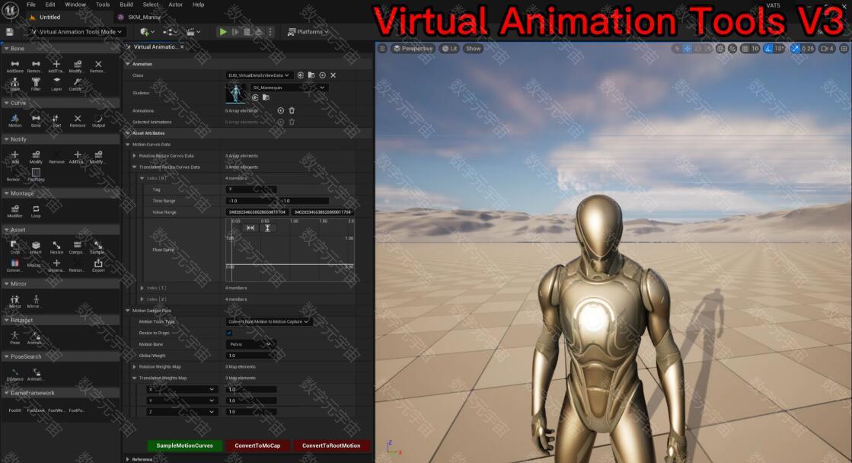Pick the Sort tool in Curve section
852x463 pixels.
[56, 120]
